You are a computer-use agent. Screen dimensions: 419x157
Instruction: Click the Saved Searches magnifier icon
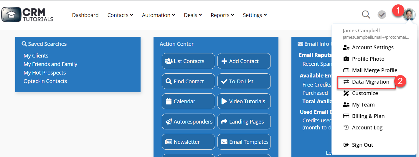pos(24,44)
